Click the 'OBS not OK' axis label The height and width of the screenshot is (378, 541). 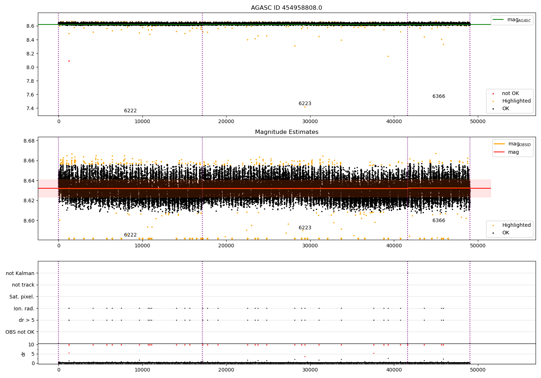tap(20, 332)
